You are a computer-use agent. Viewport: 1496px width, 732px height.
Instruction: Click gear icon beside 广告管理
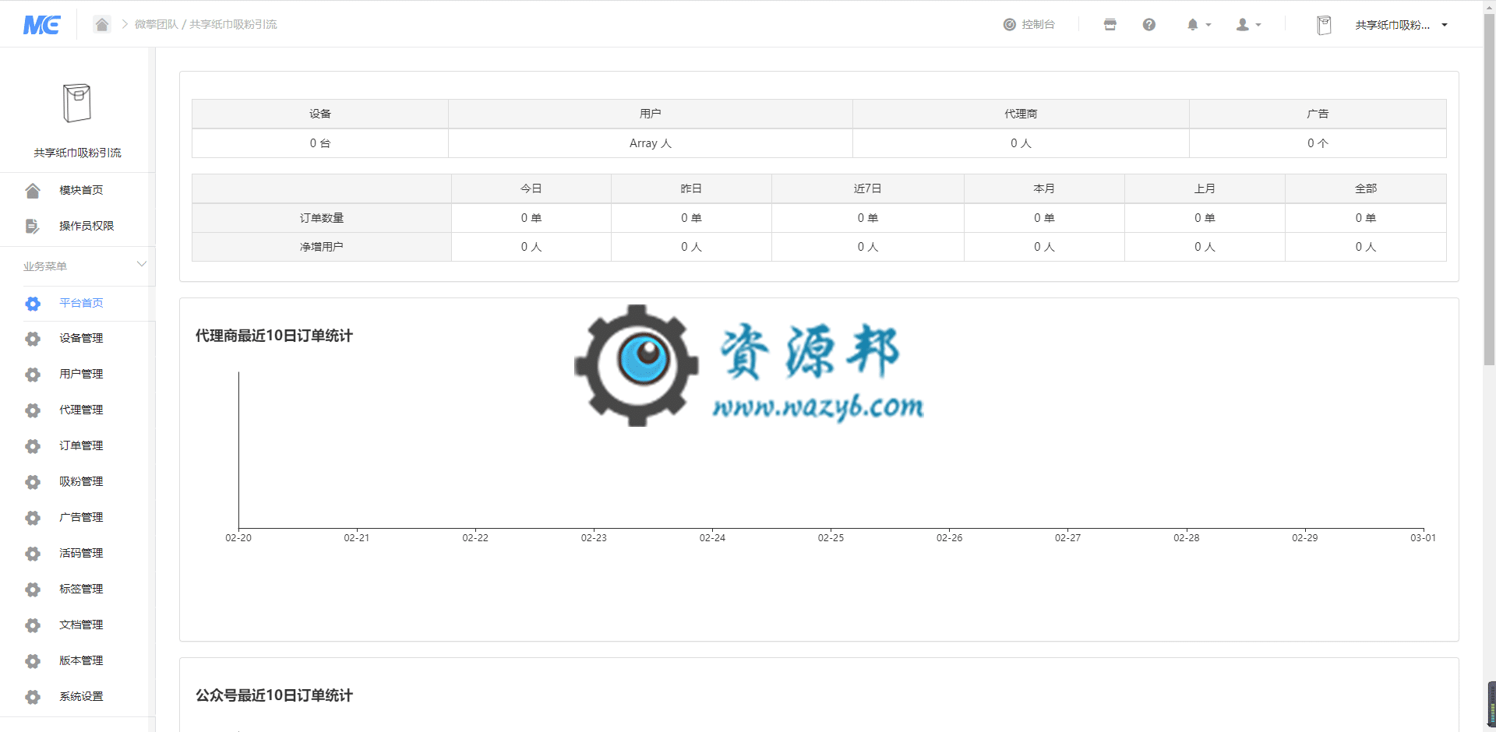[33, 518]
